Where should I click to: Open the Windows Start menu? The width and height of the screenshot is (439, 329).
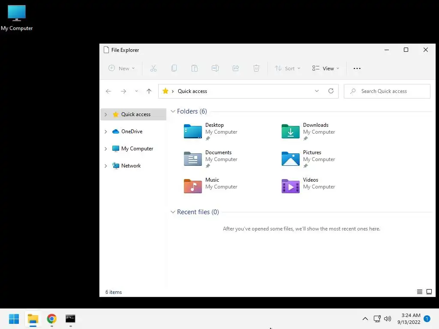(14, 319)
